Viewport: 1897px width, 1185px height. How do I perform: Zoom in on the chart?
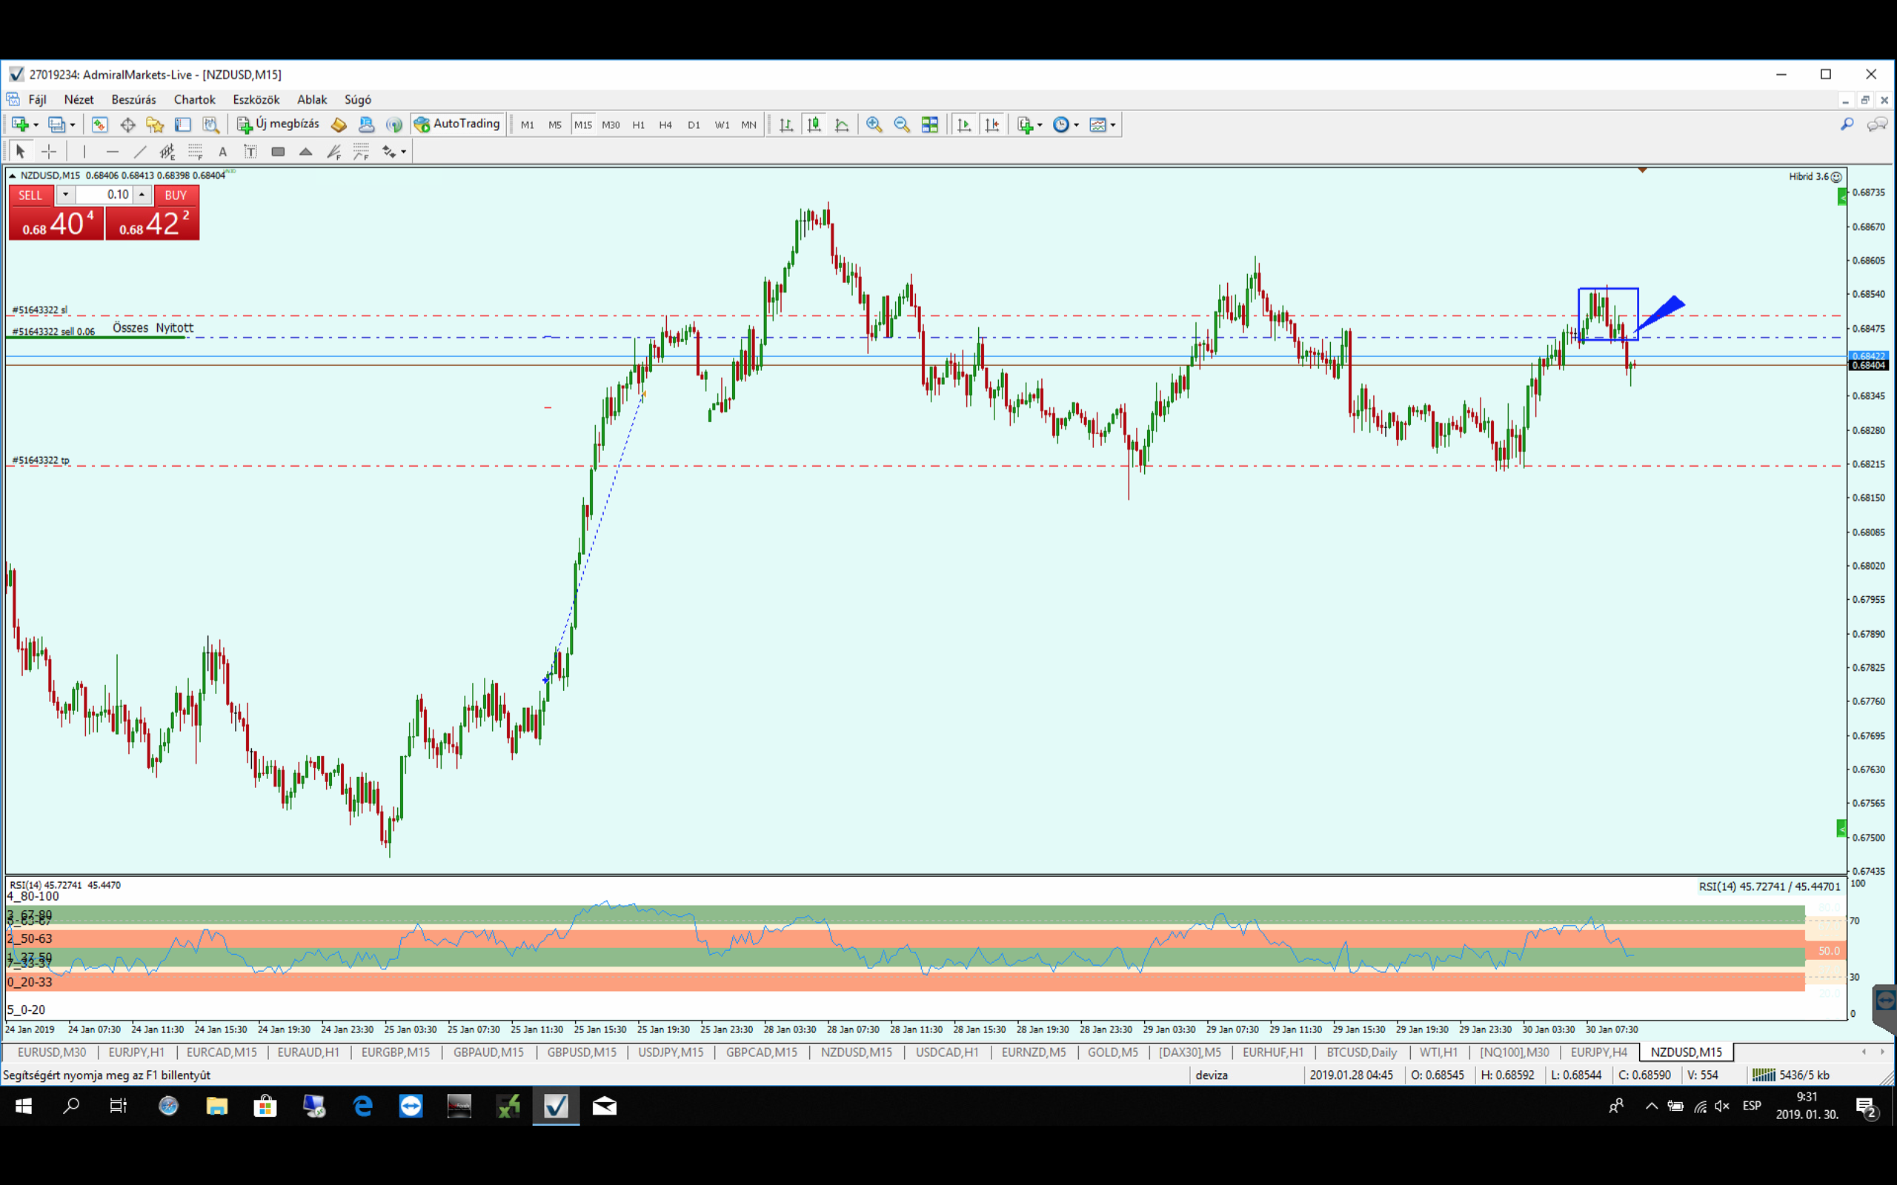click(874, 124)
